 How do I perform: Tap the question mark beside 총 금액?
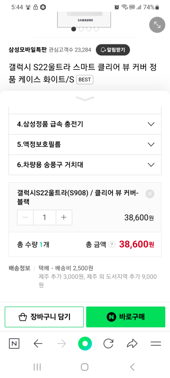112,245
